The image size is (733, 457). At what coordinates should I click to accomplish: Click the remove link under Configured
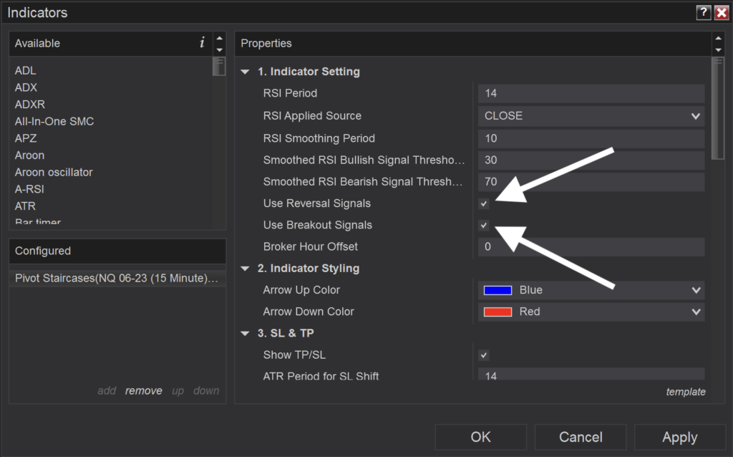(x=143, y=390)
